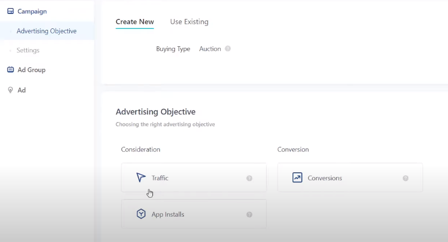Open the Ad section label in the sidebar

coord(21,90)
